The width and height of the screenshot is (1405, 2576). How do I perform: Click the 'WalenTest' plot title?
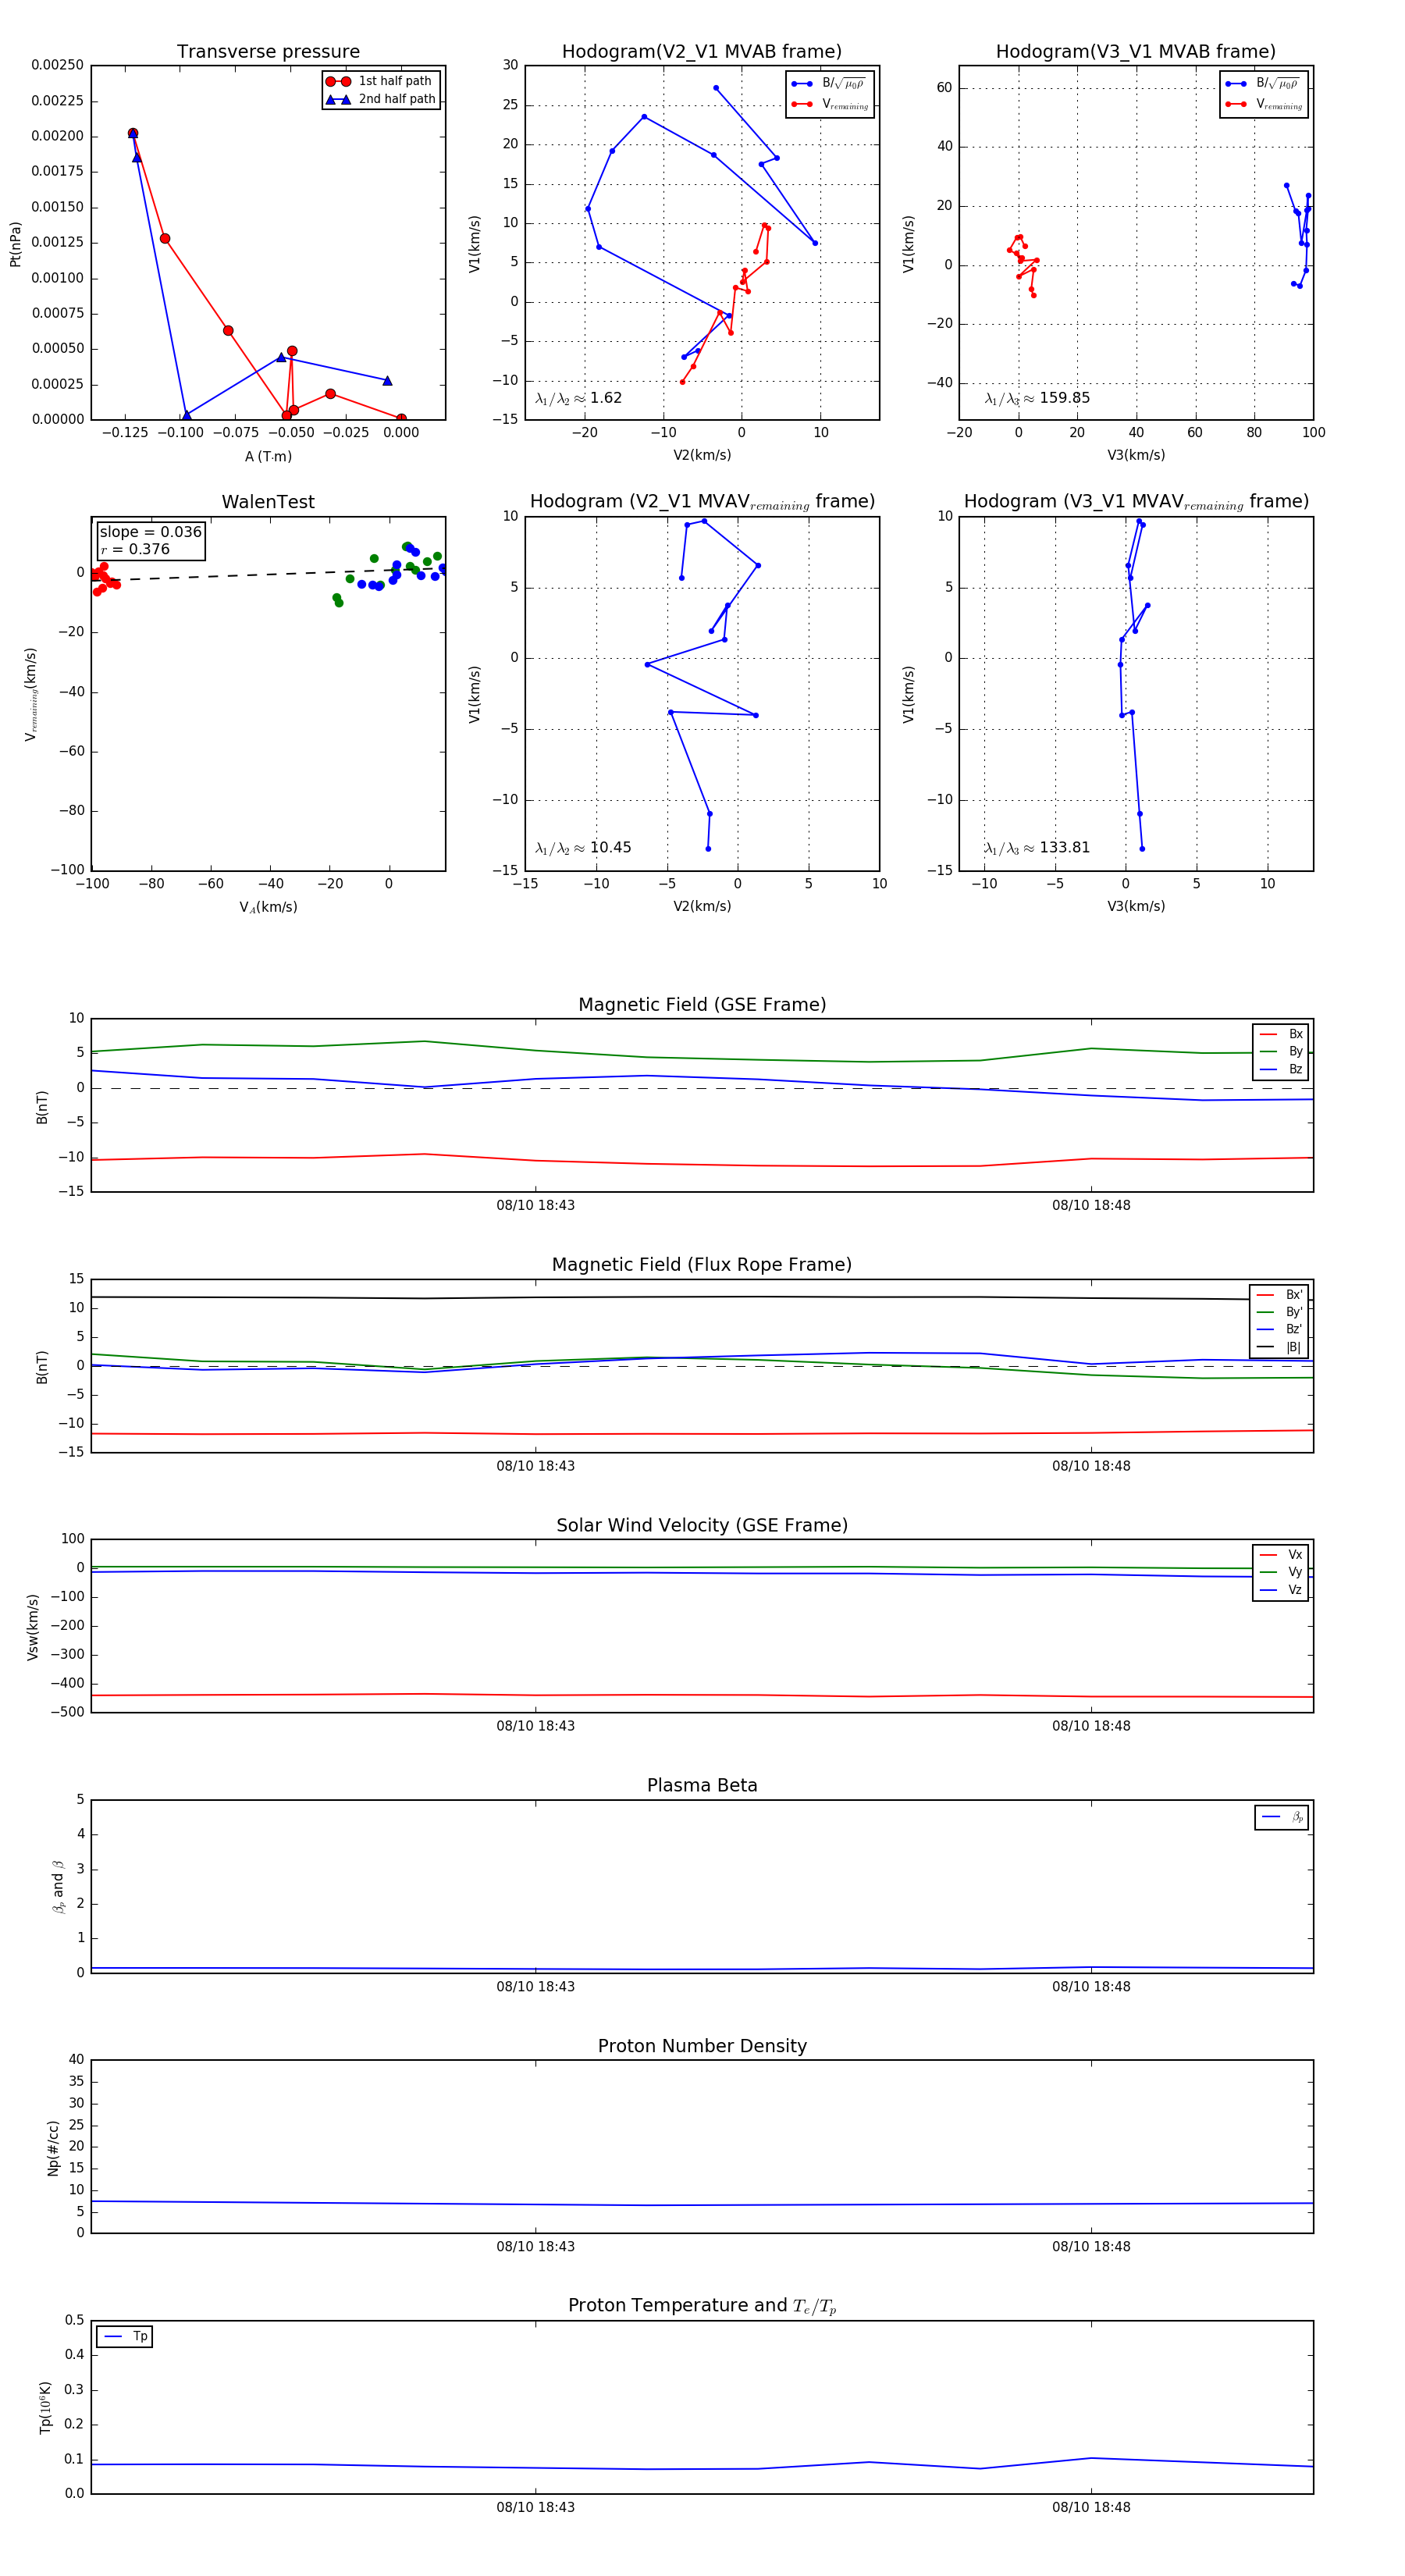point(268,502)
